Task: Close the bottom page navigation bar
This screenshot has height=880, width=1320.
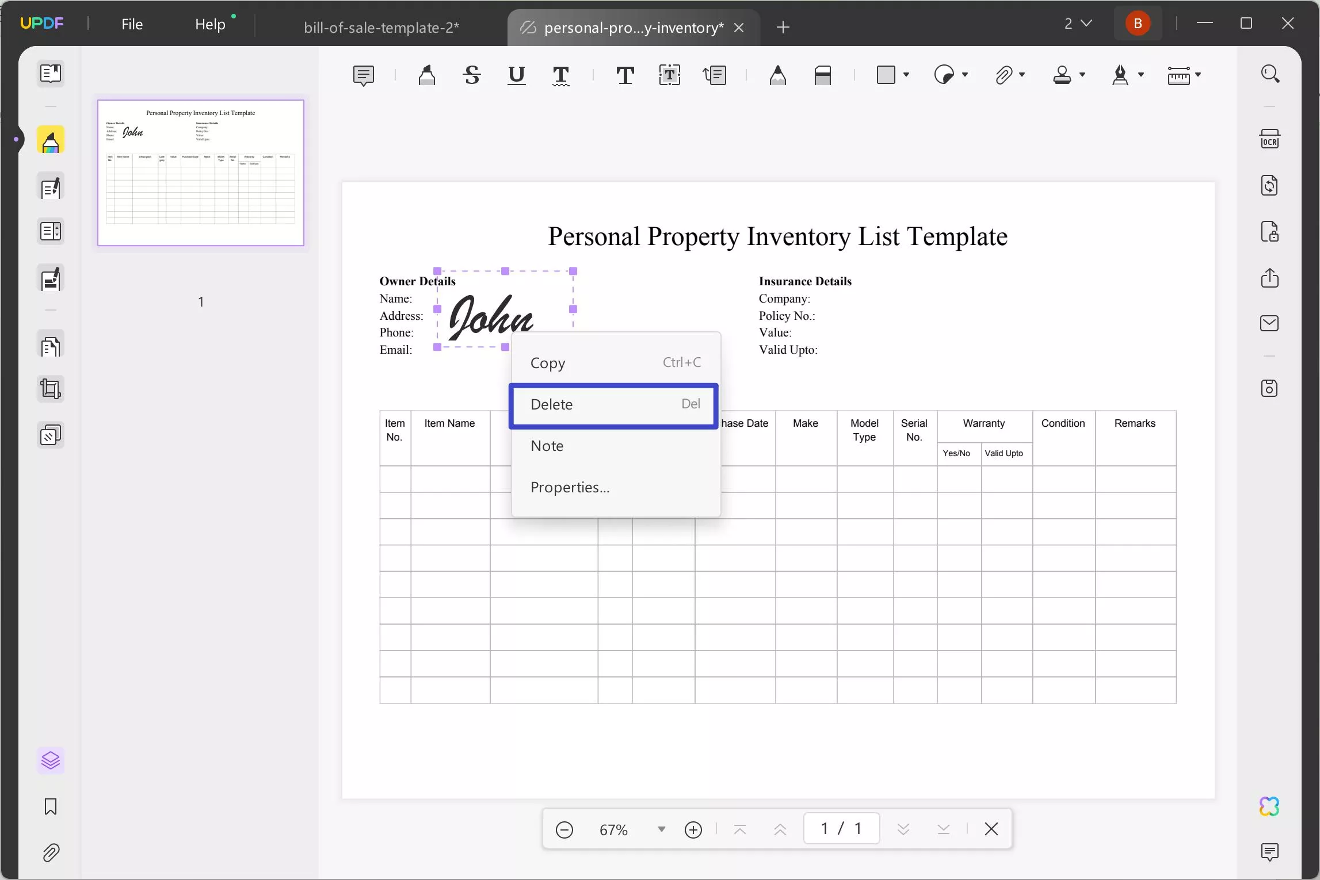Action: click(991, 829)
